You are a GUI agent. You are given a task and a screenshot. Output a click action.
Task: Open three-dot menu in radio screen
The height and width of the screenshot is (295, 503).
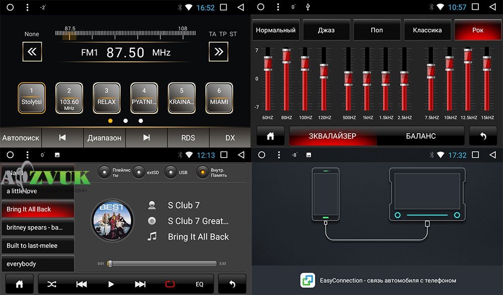click(x=27, y=7)
